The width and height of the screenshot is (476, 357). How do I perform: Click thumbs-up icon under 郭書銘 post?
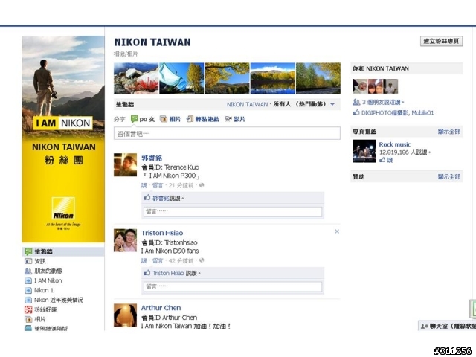[147, 198]
